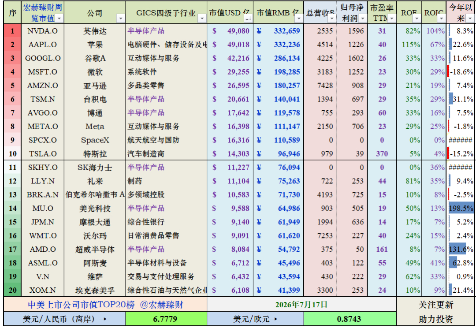Select the 美元/欧元 label cell

click(x=255, y=319)
